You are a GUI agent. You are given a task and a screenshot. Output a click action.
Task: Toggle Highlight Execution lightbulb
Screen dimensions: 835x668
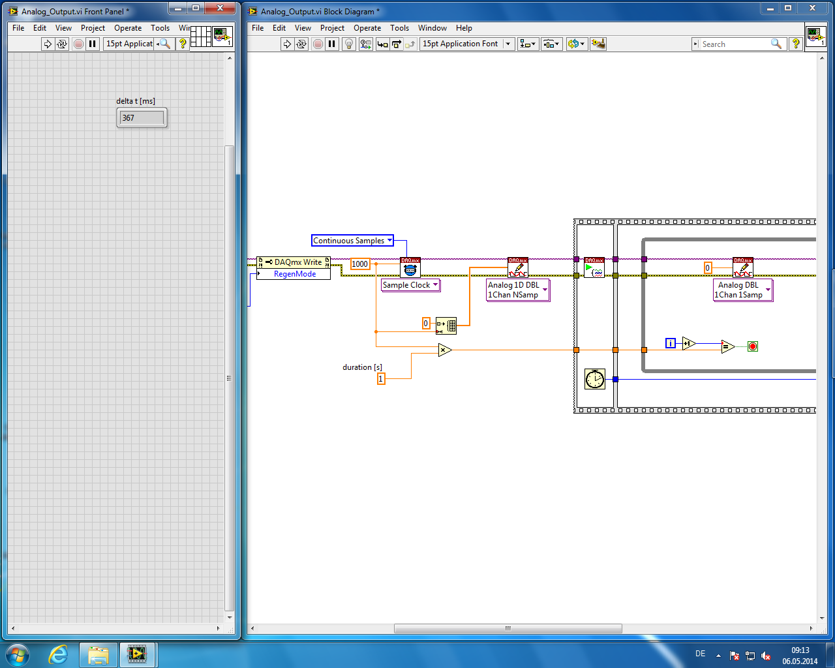coord(349,44)
